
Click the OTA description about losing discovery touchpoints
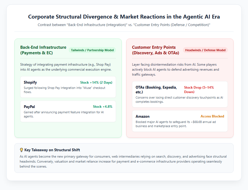coord(179,100)
